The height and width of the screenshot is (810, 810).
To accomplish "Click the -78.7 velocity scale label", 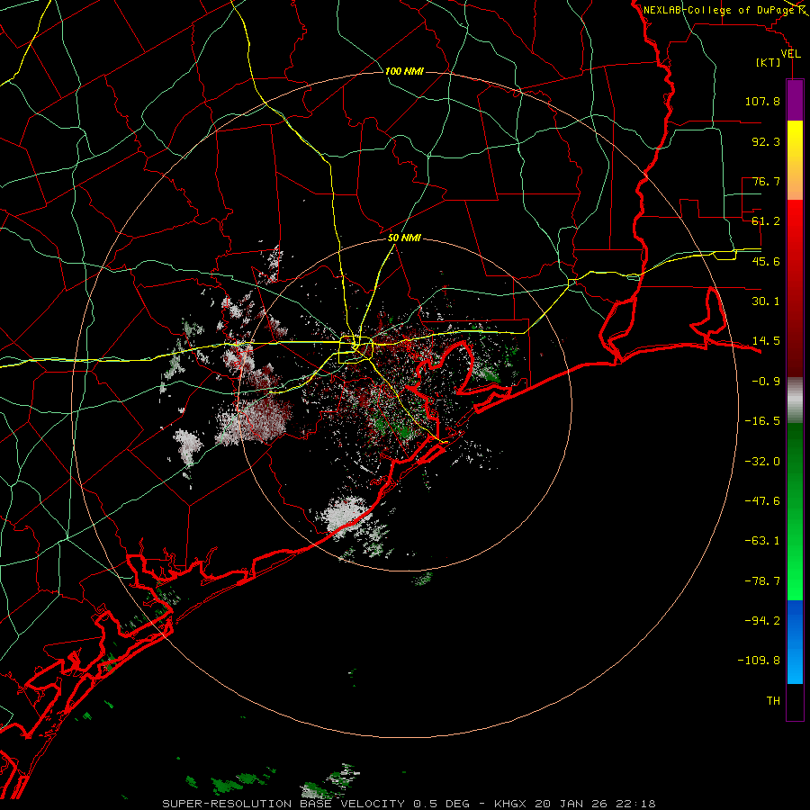I will 762,581.
